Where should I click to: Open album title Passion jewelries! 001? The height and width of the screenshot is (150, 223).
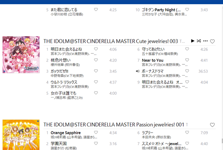[114, 125]
